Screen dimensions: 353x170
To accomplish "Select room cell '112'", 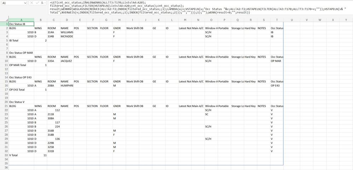I will pos(53,110).
